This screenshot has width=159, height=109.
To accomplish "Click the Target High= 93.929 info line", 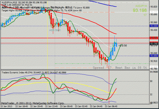I will coord(42,10).
